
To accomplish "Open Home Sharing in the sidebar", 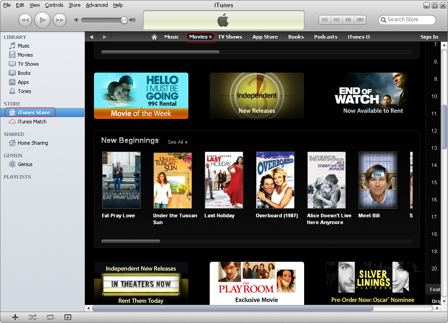I will click(x=42, y=143).
